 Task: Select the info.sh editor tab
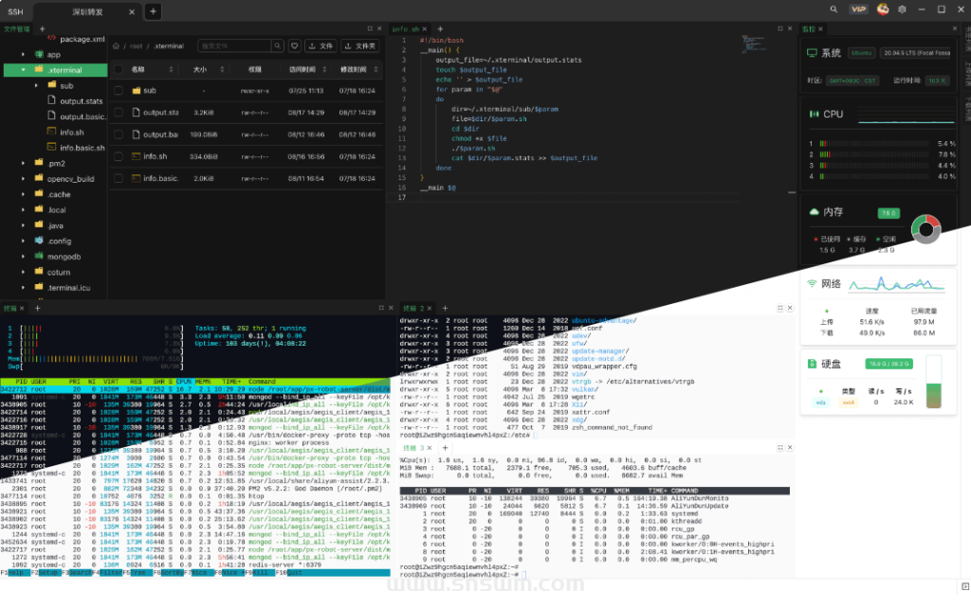406,29
